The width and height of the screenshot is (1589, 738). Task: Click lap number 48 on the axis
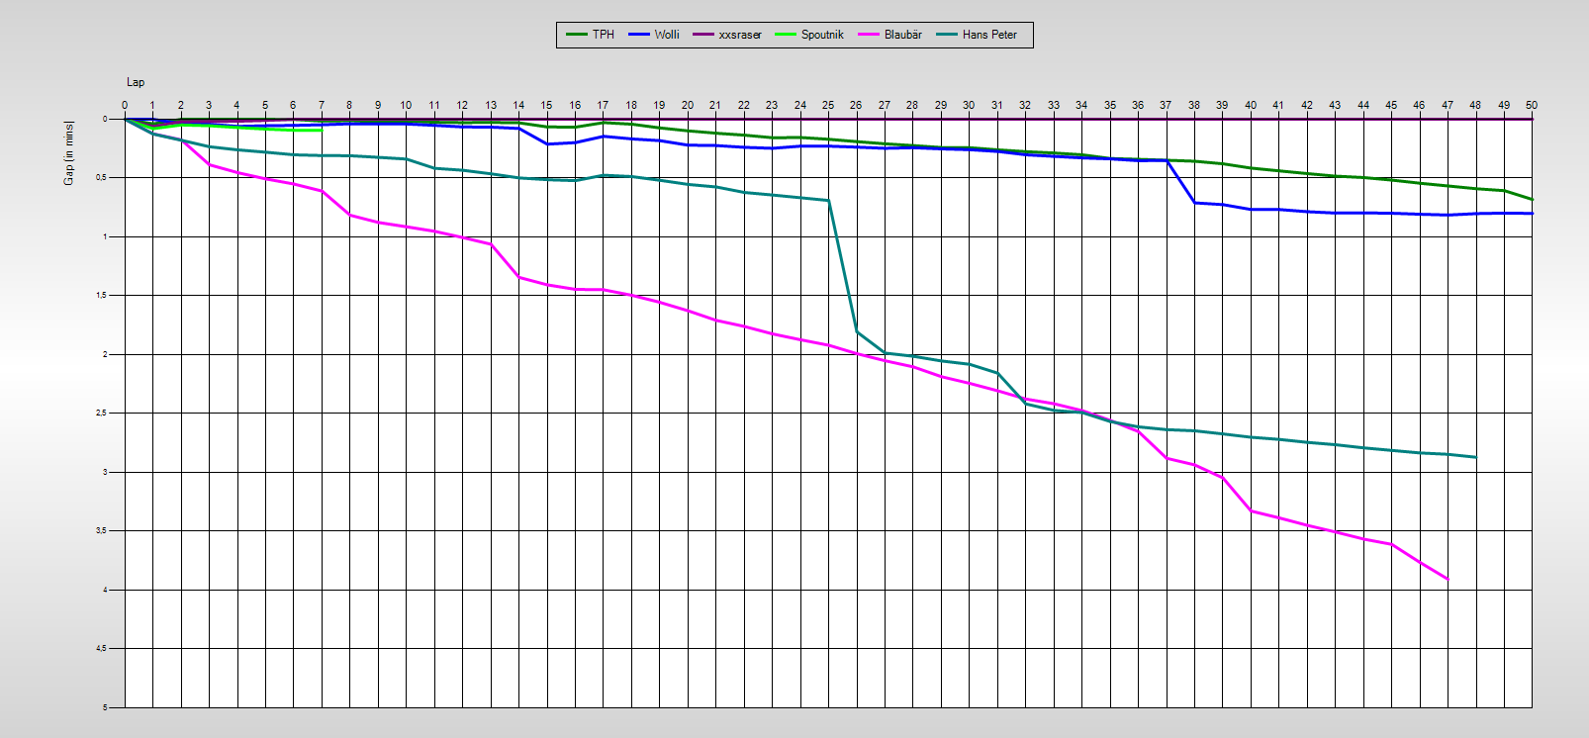[x=1475, y=105]
